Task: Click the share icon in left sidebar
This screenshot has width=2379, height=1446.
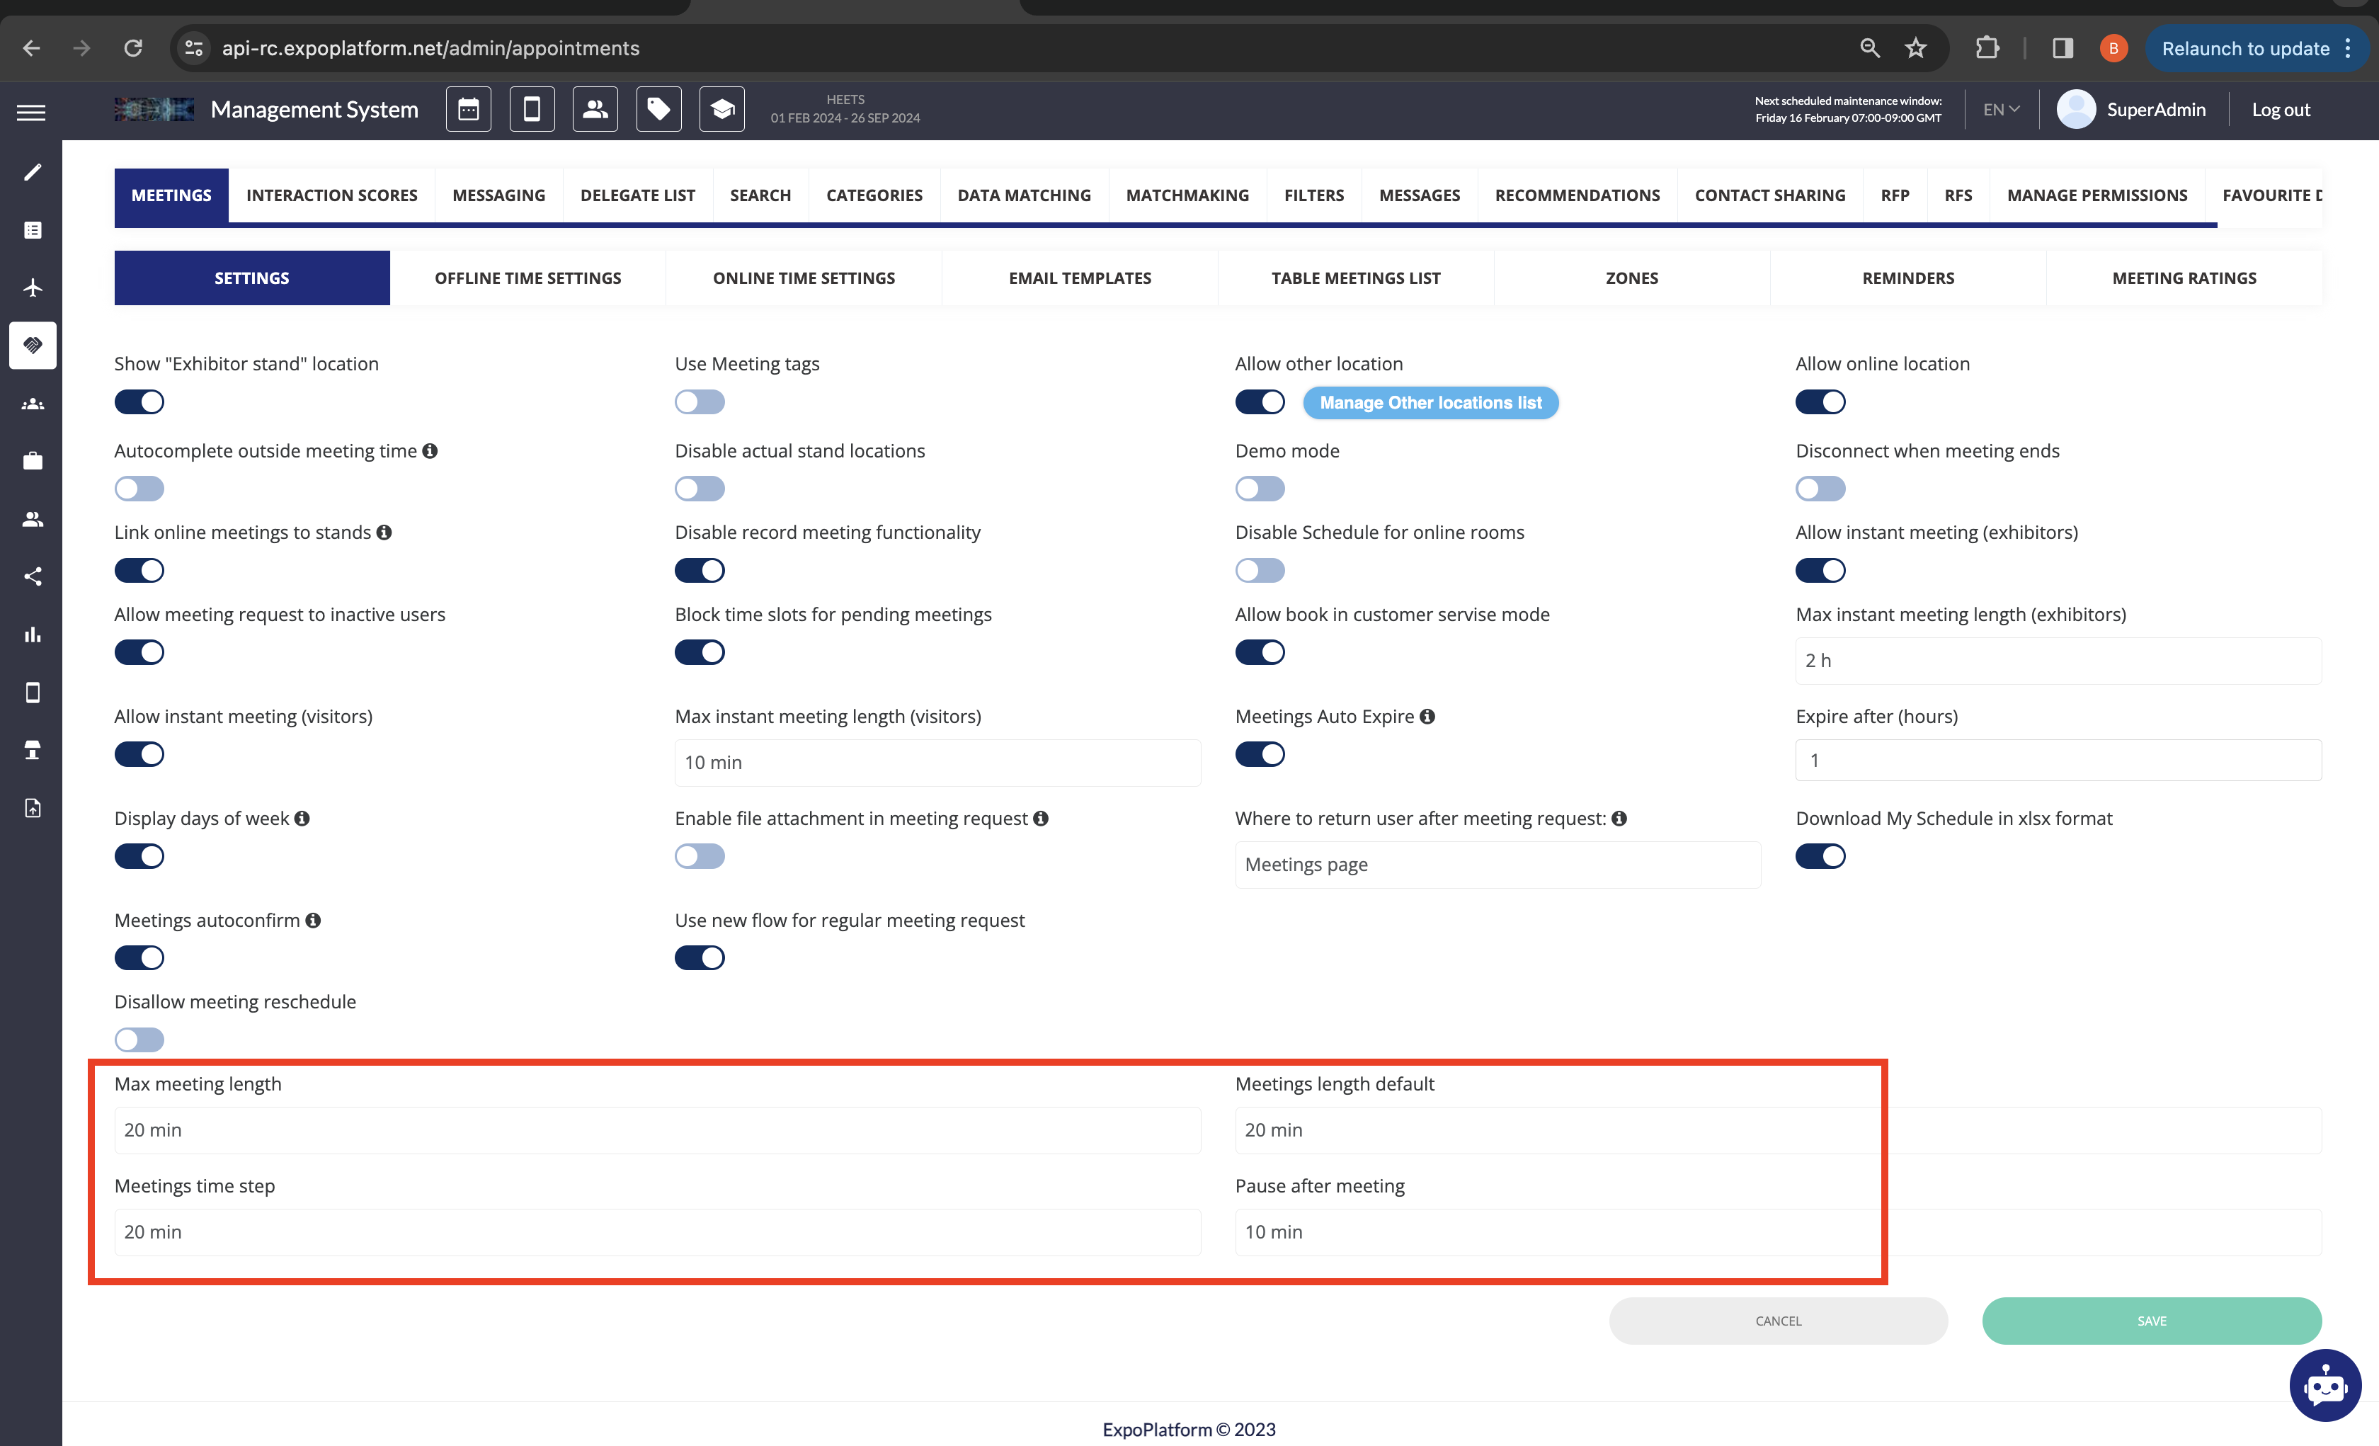Action: pyautogui.click(x=33, y=576)
